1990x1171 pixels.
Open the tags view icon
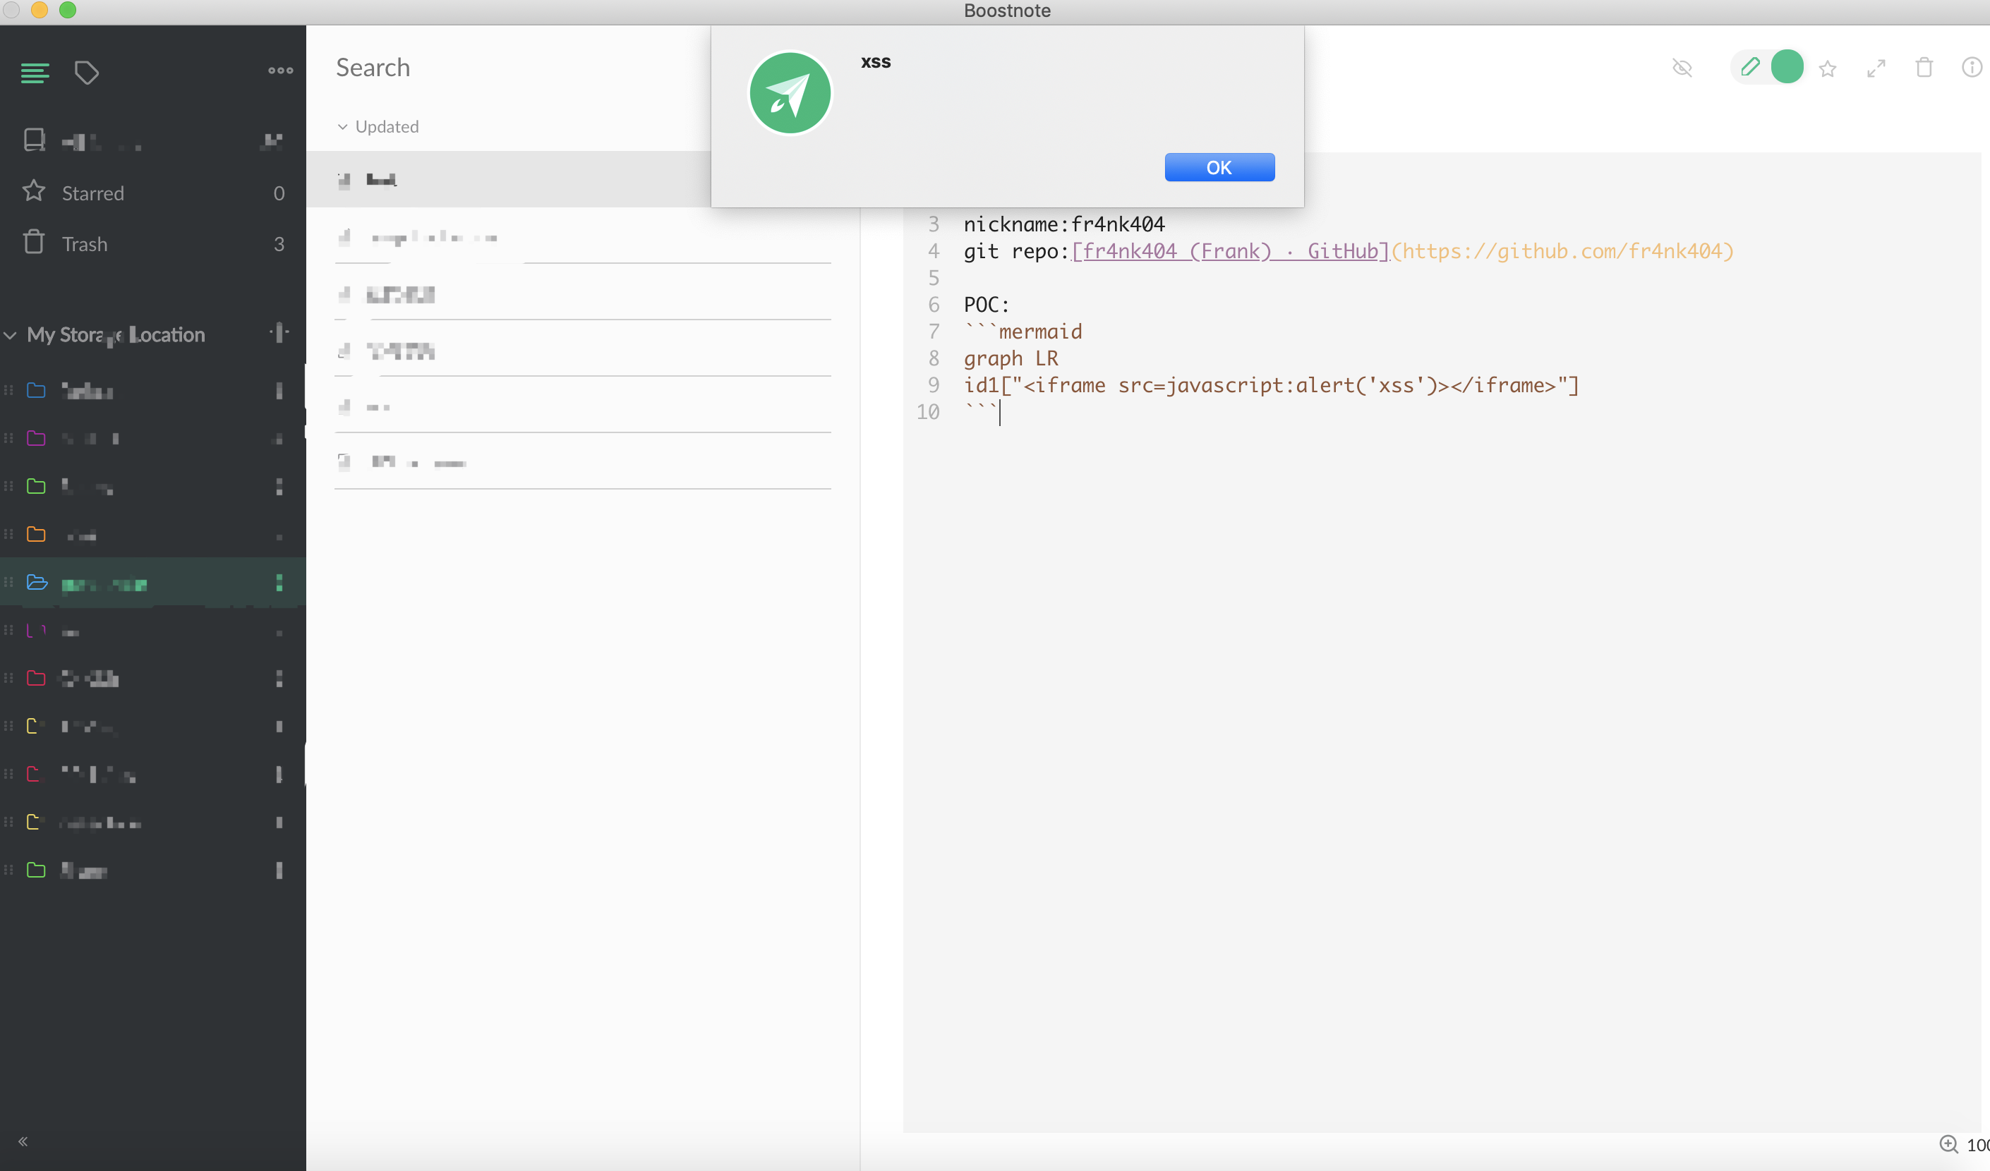tap(87, 73)
